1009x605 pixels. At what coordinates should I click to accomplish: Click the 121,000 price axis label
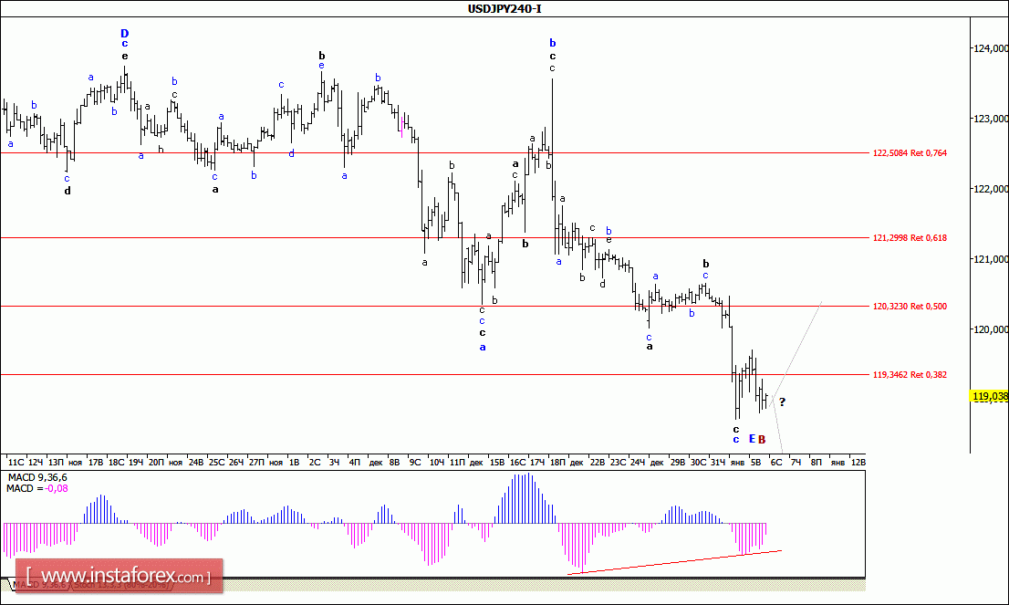[x=991, y=259]
